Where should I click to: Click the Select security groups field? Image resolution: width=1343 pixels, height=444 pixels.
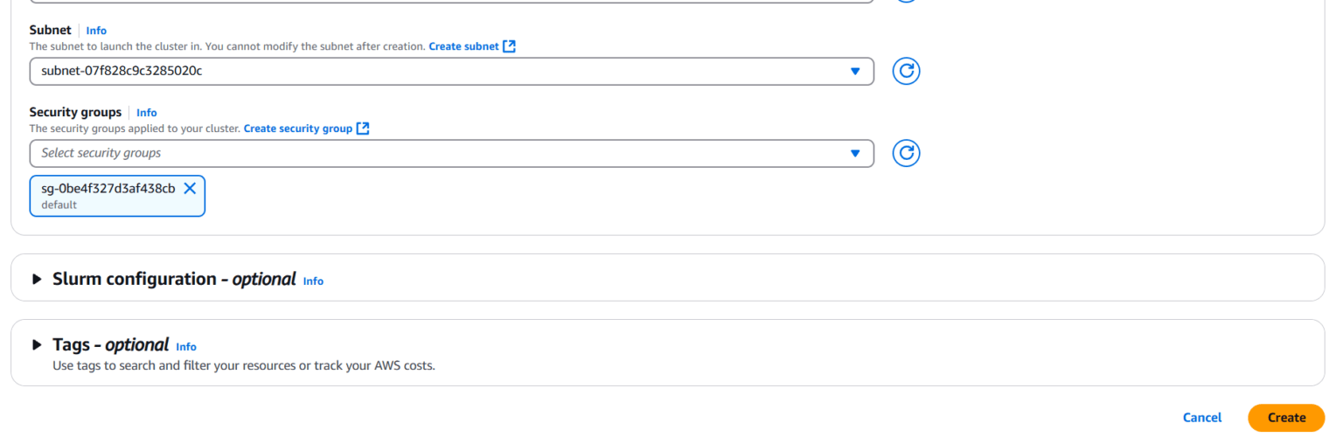click(437, 154)
